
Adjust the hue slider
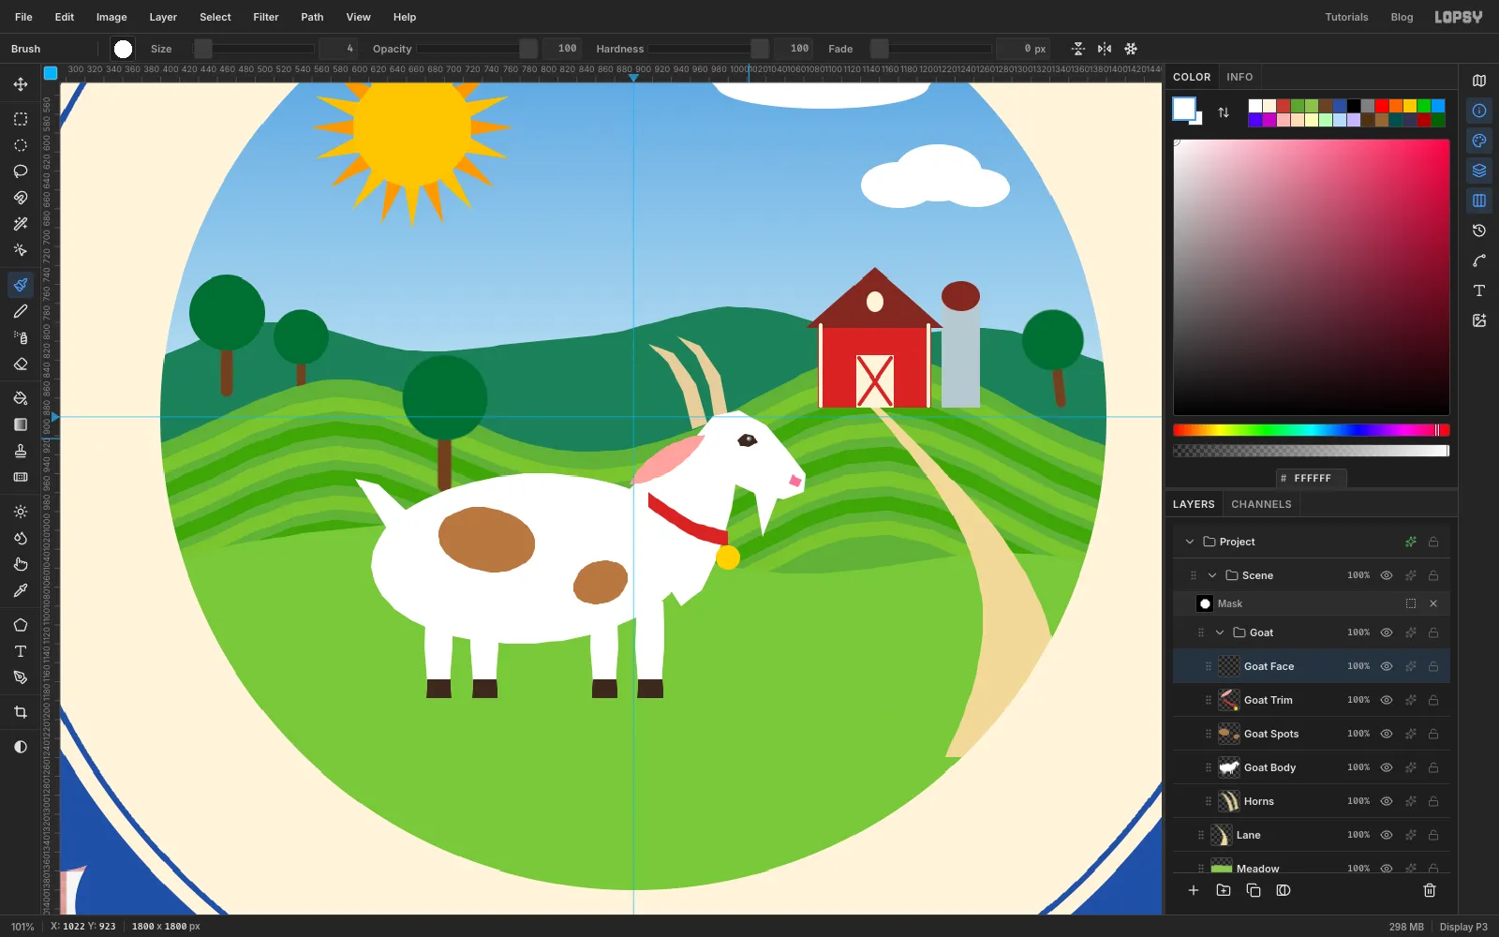coord(1312,430)
